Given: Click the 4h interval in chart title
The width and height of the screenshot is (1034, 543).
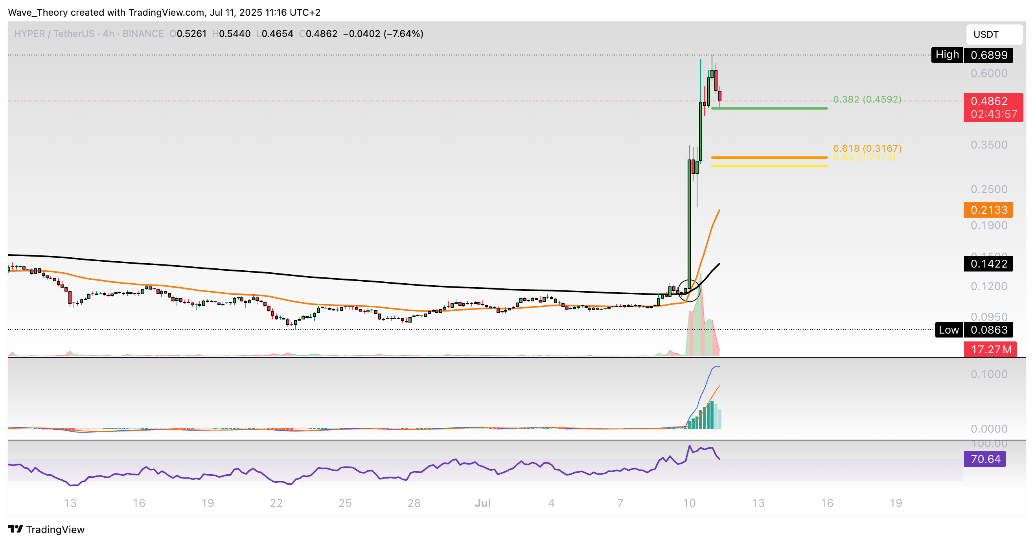Looking at the screenshot, I should coord(109,34).
